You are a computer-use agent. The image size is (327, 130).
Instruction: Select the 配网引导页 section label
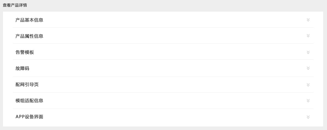[x=27, y=85]
